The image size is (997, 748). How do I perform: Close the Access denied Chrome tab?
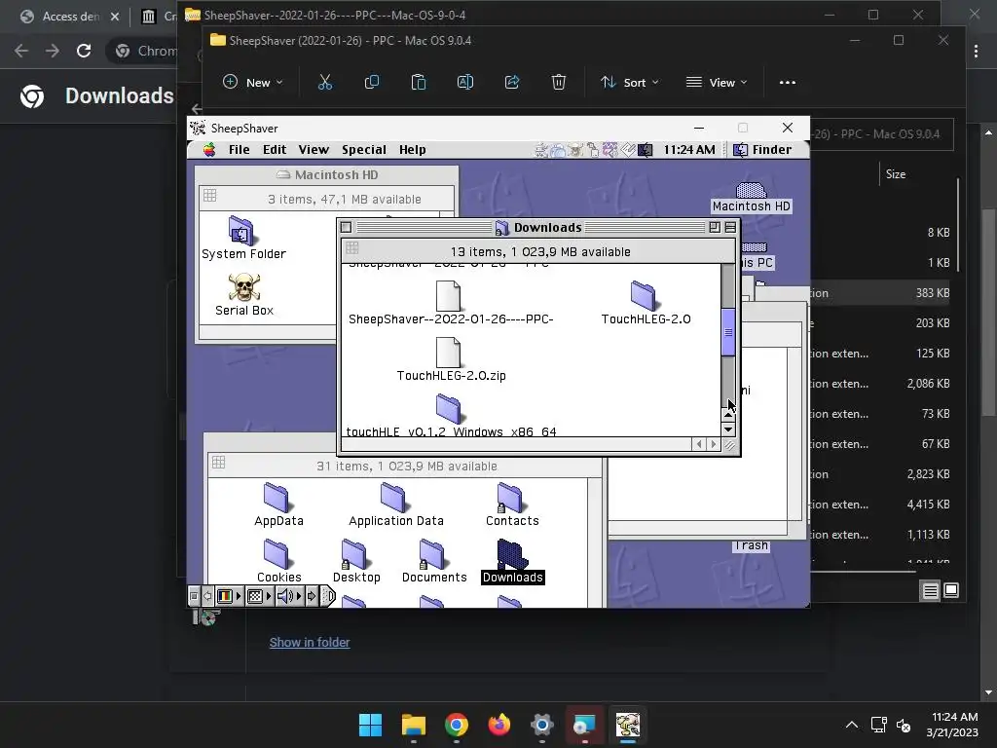(115, 17)
